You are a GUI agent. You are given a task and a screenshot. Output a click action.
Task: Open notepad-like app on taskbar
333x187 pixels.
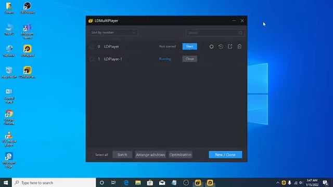tap(174, 182)
